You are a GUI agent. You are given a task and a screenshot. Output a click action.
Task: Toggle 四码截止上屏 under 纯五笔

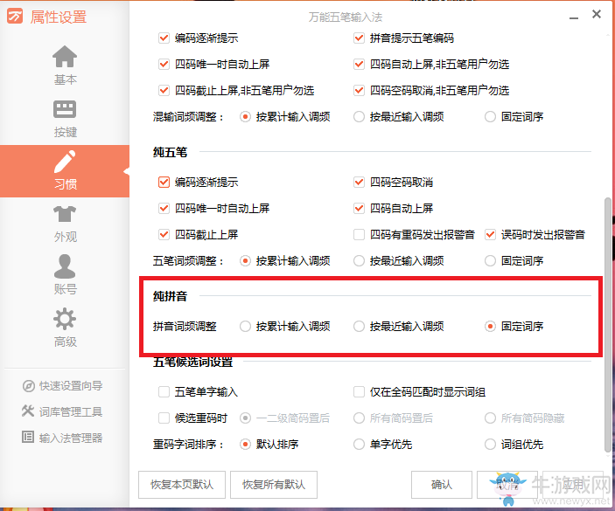[164, 235]
